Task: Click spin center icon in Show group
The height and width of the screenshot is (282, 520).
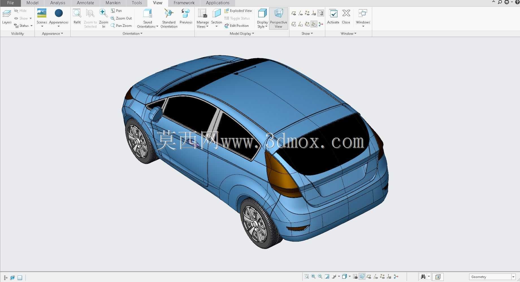Action: point(321,24)
